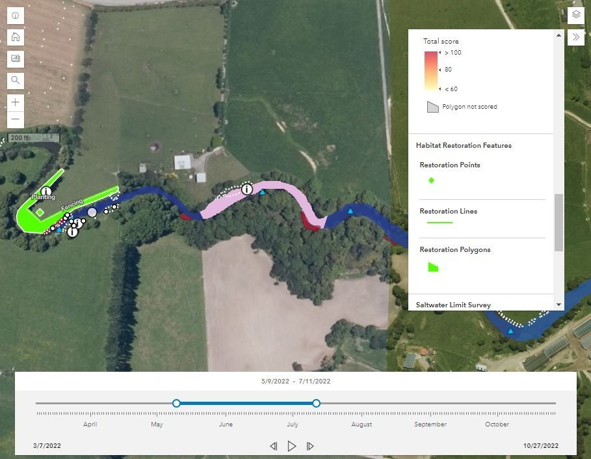The width and height of the screenshot is (591, 459).
Task: Grab the time slider end handle
Action: [316, 403]
